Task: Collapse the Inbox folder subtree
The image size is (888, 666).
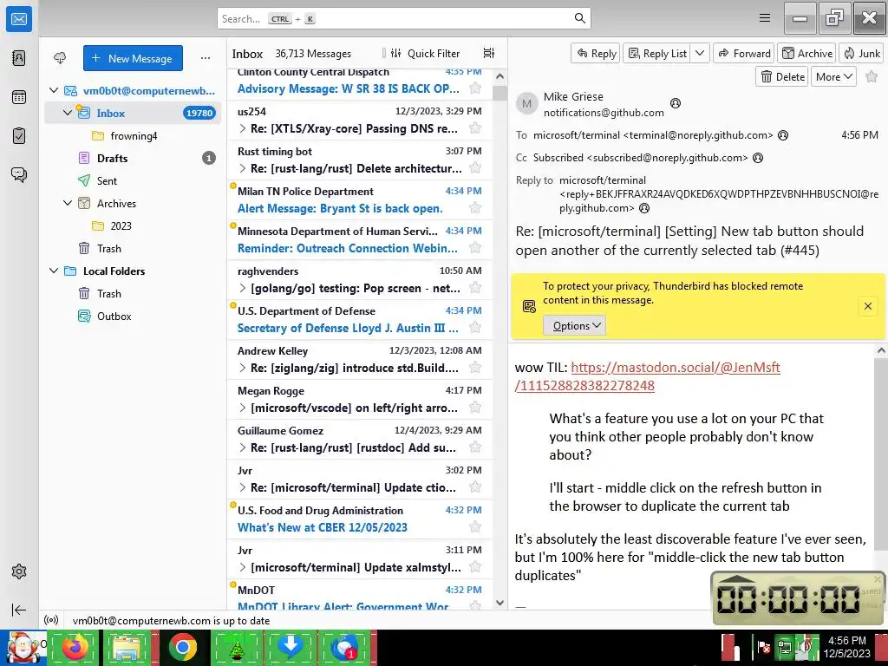Action: (x=68, y=113)
